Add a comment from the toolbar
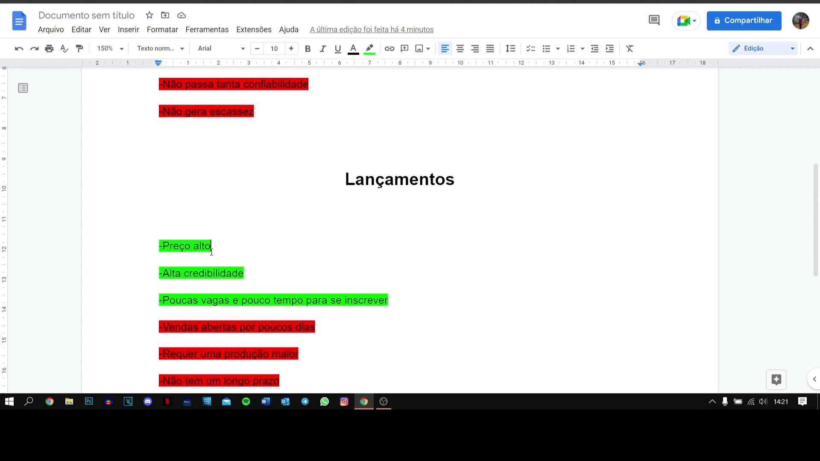820x461 pixels. (x=404, y=49)
